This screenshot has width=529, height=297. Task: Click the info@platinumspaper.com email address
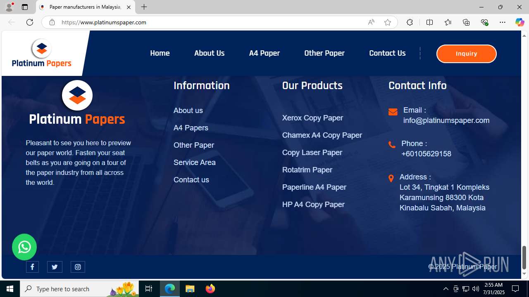tap(446, 120)
